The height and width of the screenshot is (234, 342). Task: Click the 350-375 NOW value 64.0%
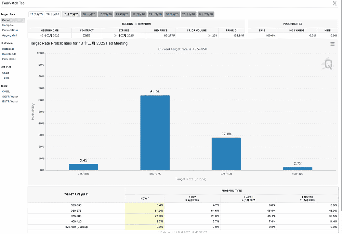(159, 211)
